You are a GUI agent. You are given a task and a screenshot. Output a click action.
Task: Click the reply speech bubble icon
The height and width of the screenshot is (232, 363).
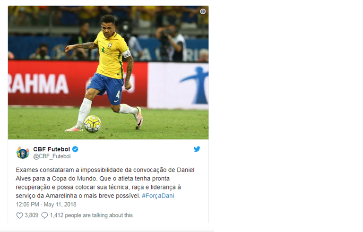[x=44, y=215]
